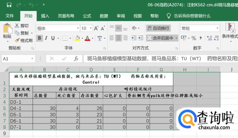Click the borders icon
The image size is (238, 138).
[65, 38]
